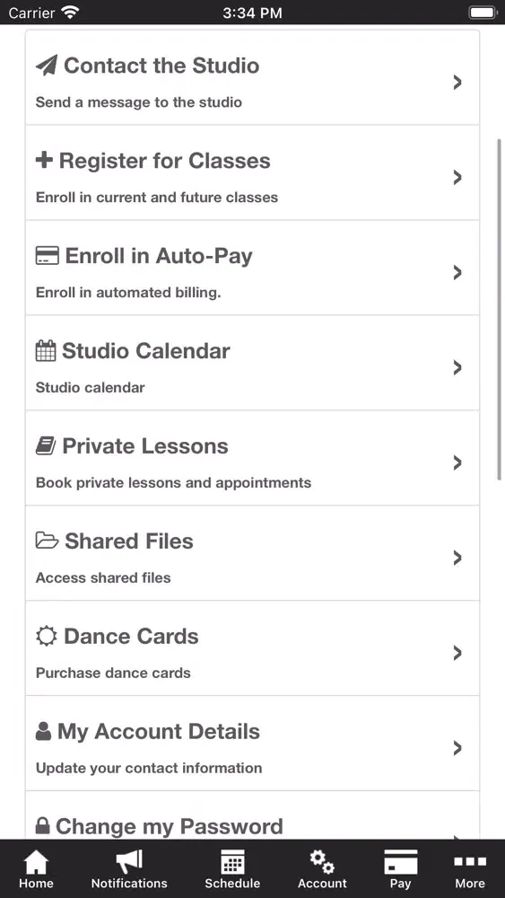The image size is (505, 898).
Task: Tap the plus icon beside Register for Classes
Action: 44,161
